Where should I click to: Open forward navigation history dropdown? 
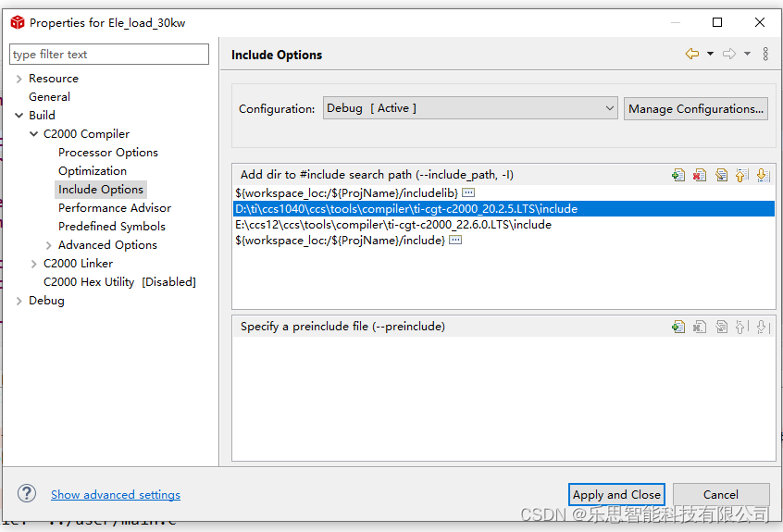point(747,54)
